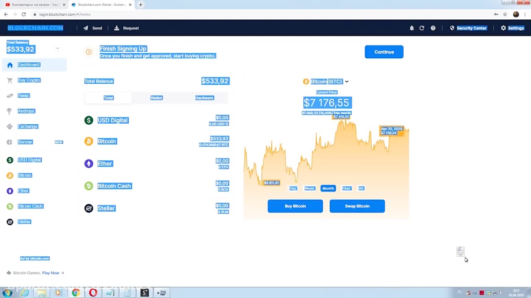Select the Total balance tab
Screen dimensions: 531x298
pyautogui.click(x=109, y=98)
